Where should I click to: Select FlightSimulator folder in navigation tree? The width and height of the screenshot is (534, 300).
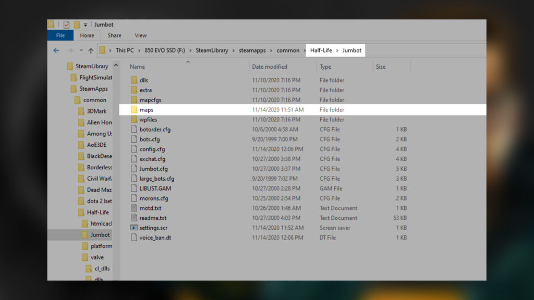tap(96, 78)
